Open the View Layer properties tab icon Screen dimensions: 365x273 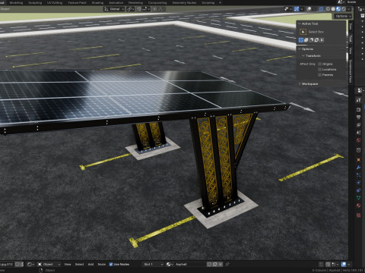358,125
